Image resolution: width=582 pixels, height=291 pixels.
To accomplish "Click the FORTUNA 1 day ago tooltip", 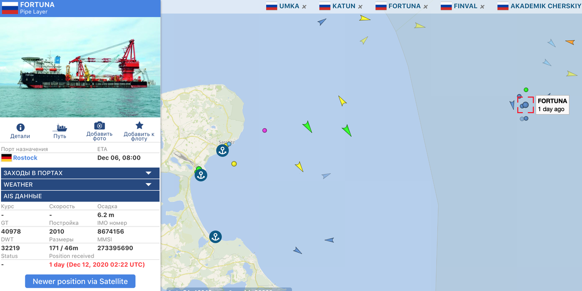I will click(x=552, y=105).
